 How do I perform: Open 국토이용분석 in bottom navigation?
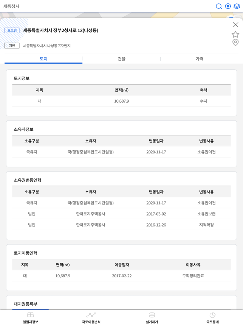coord(91,318)
